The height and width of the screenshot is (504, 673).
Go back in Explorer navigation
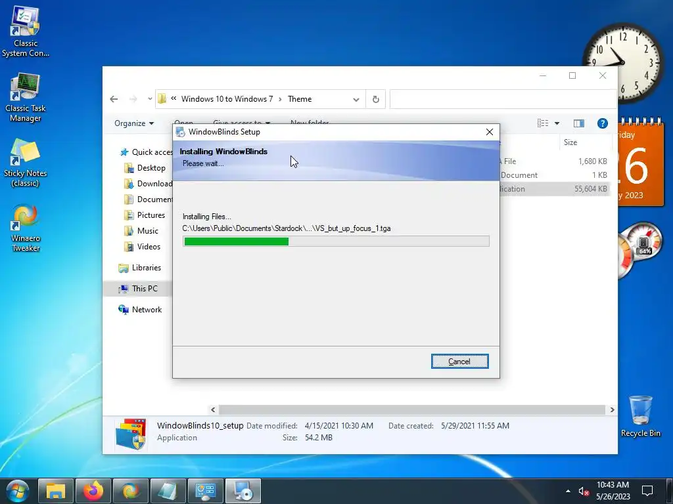114,99
